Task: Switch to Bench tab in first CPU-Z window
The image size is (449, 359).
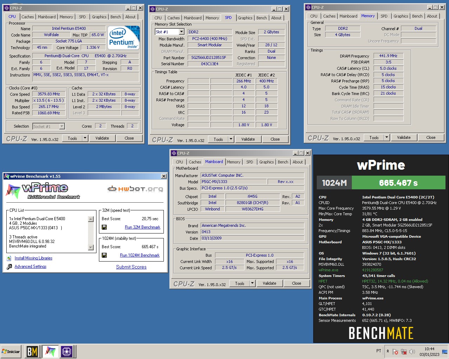Action: (x=116, y=17)
